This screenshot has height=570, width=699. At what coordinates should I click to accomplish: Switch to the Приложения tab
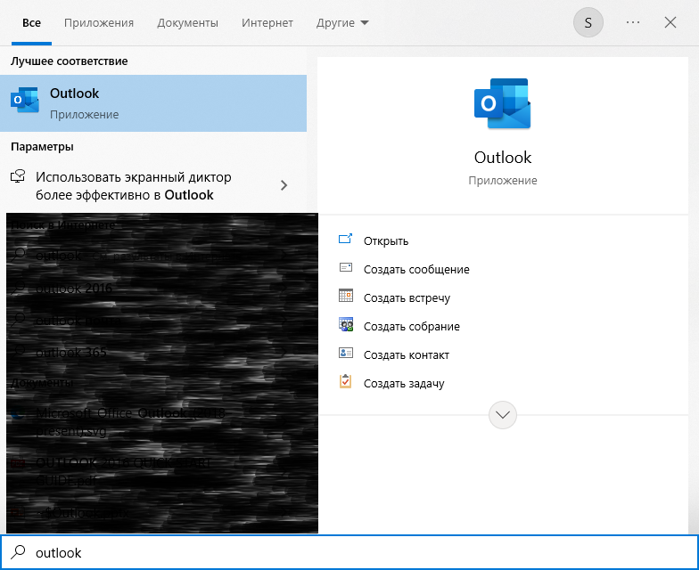99,23
